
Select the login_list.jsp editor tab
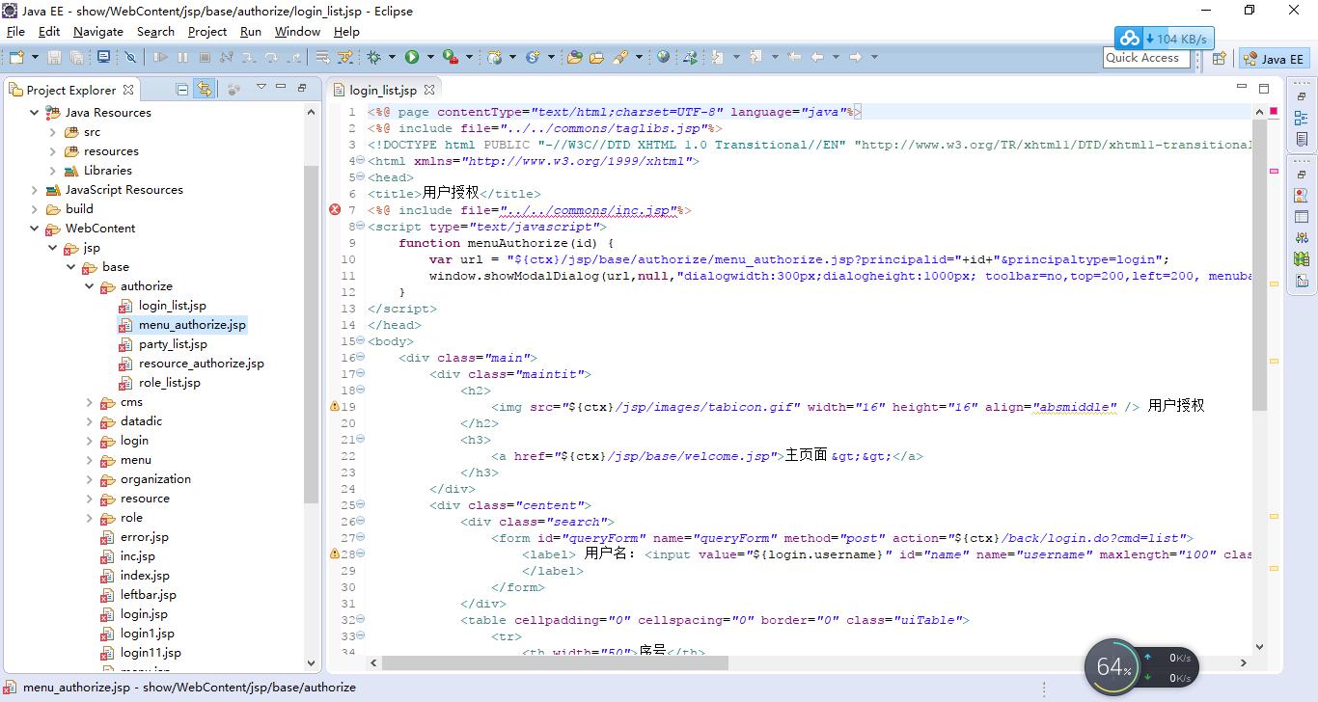click(x=383, y=90)
